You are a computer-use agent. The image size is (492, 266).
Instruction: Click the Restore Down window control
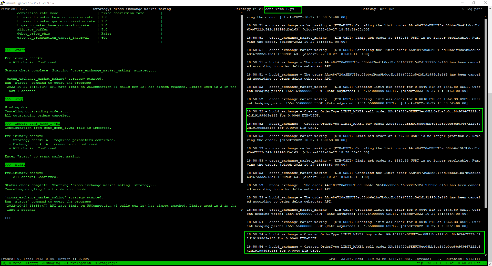(474, 3)
